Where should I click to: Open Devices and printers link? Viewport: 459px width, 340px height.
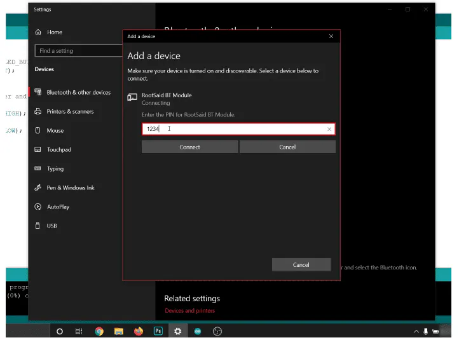click(x=189, y=311)
